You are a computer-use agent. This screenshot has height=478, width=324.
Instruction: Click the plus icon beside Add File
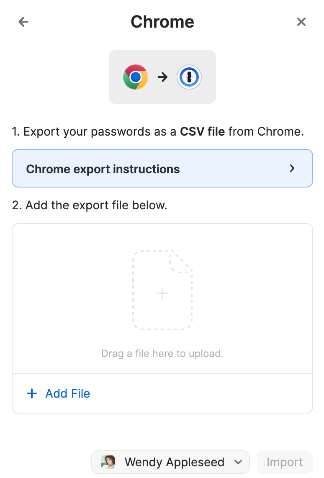click(x=32, y=393)
